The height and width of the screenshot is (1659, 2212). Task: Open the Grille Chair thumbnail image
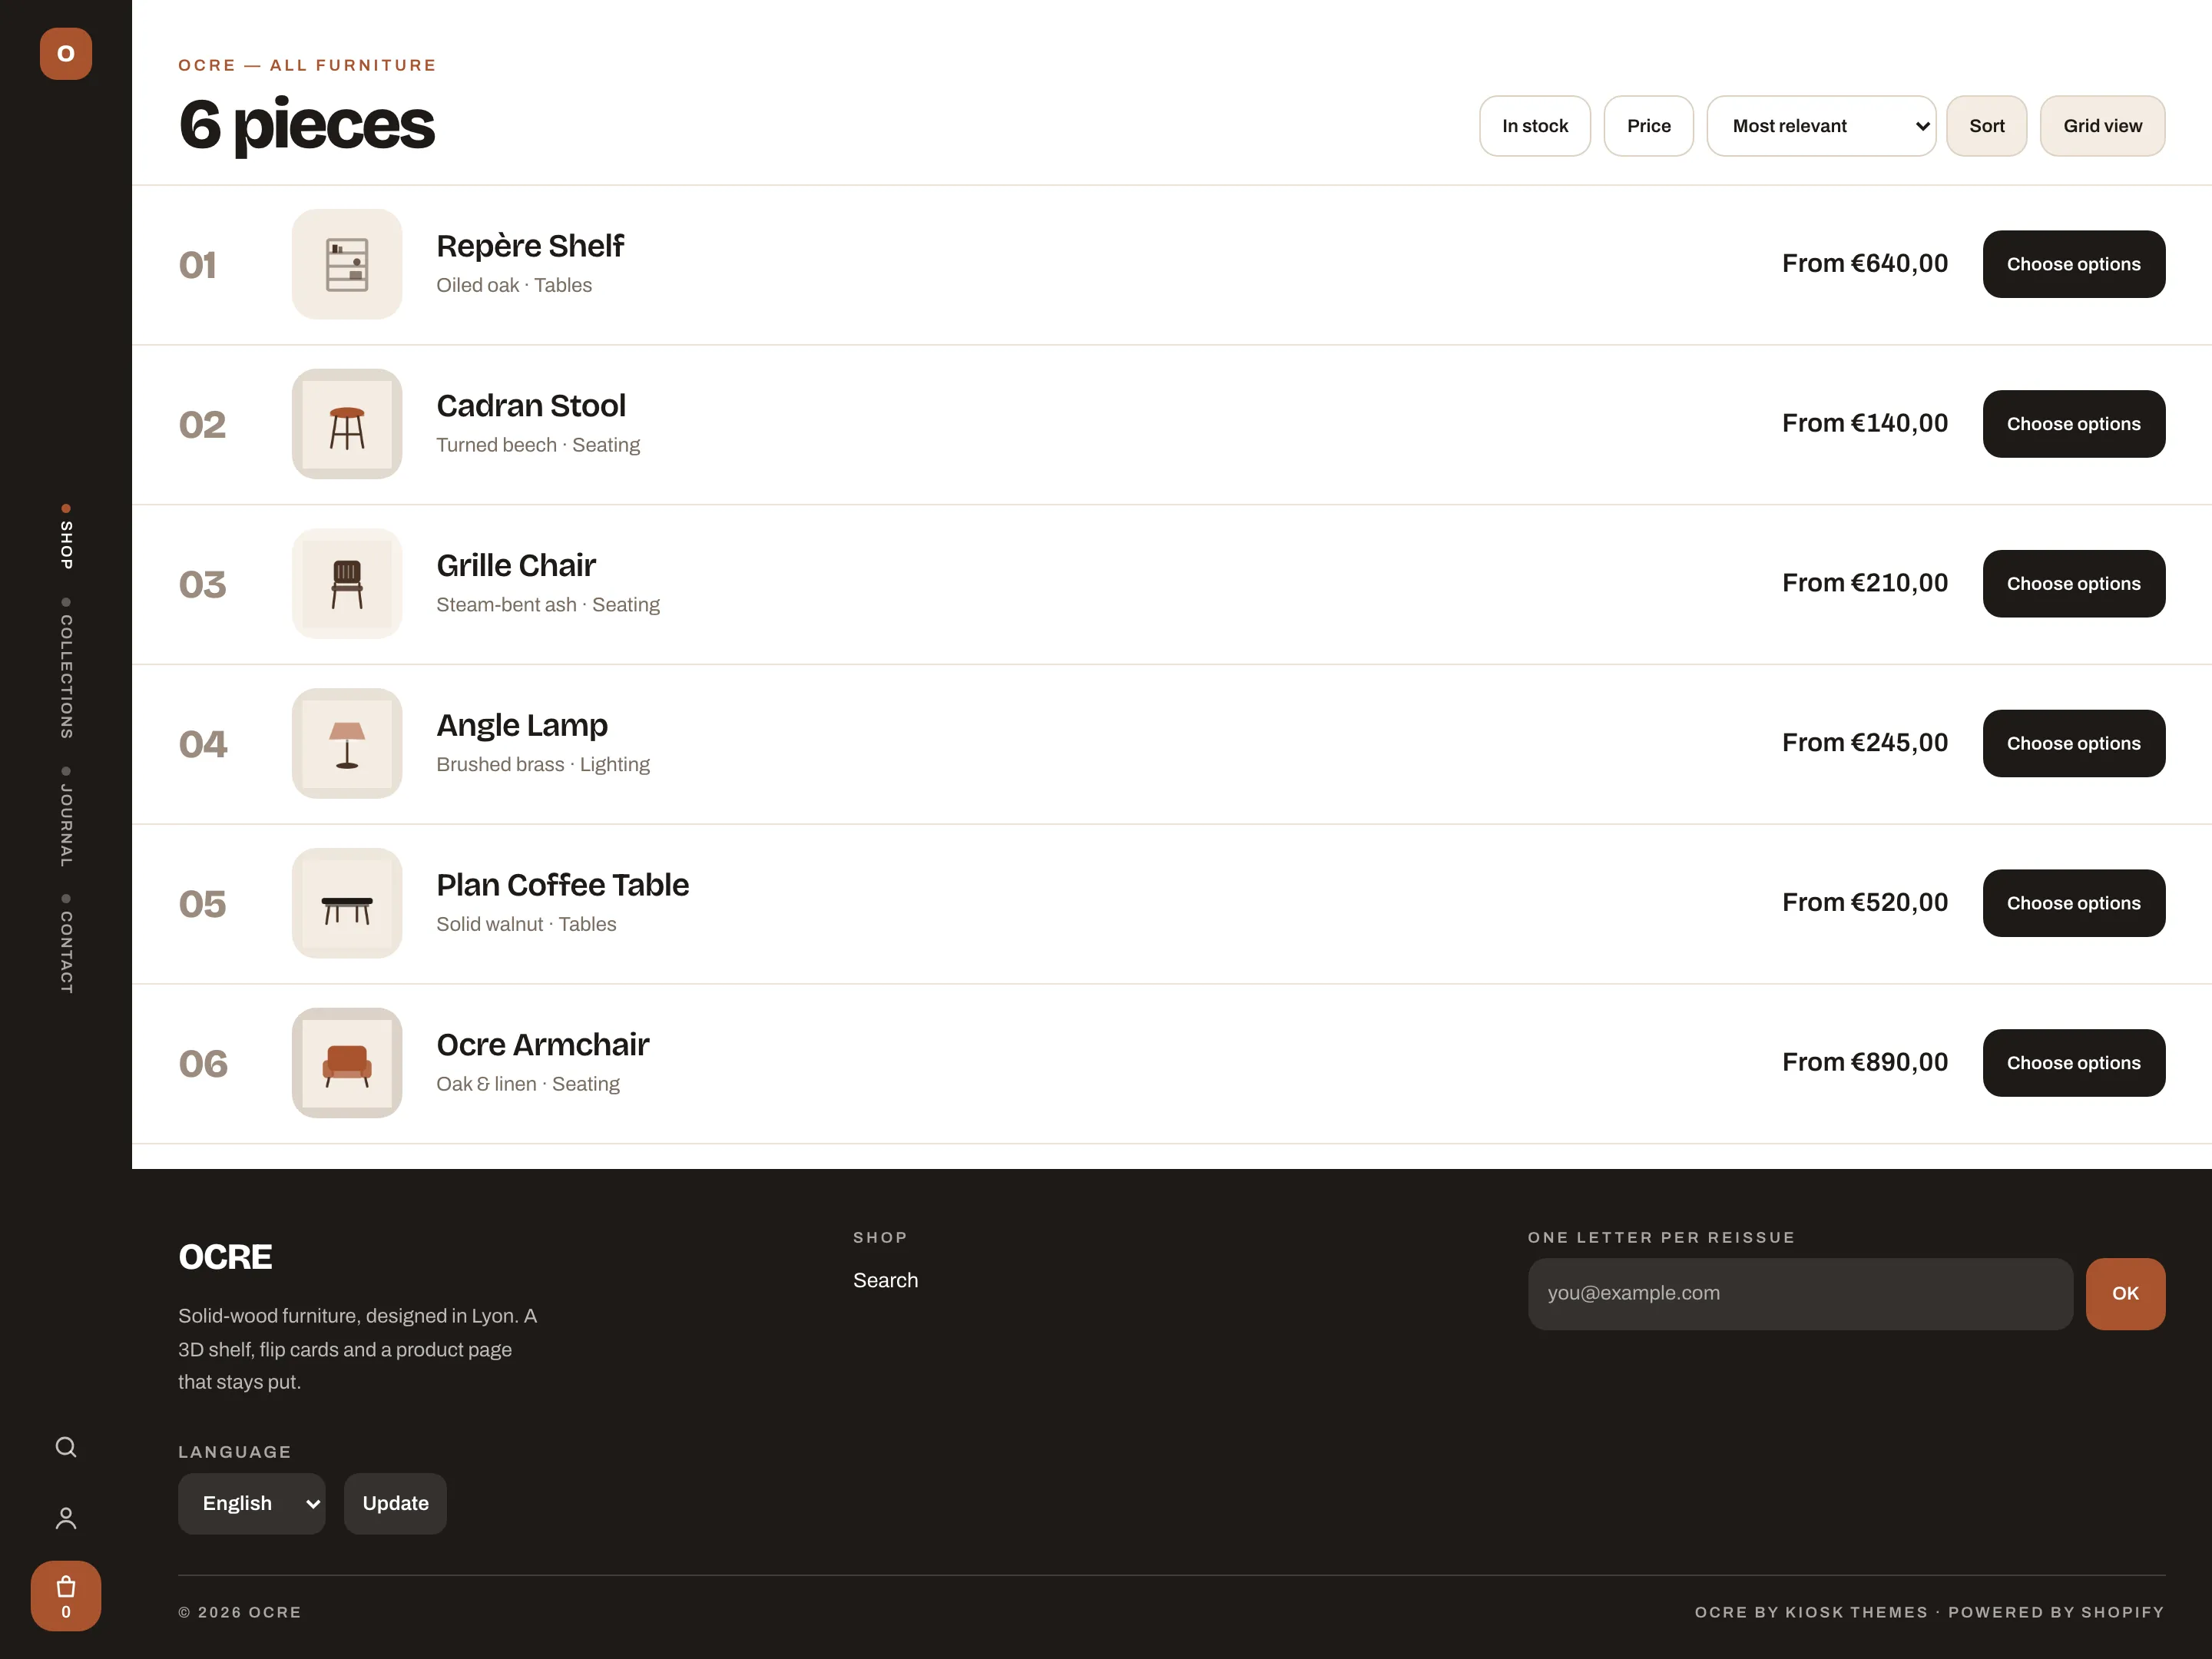click(347, 584)
